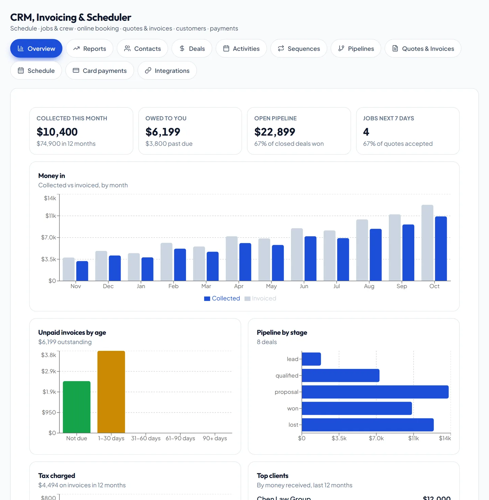Image resolution: width=489 pixels, height=500 pixels.
Task: Click the document icon beside Quotes & Invoices
Action: tap(395, 48)
